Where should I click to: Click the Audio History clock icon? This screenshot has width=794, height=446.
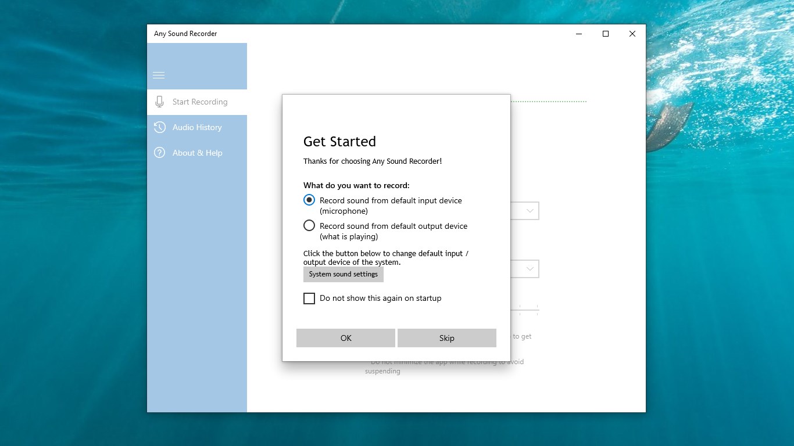[x=159, y=127]
